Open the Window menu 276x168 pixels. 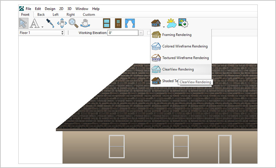coord(82,9)
